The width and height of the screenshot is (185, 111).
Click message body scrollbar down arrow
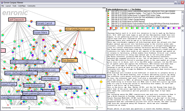pyautogui.click(x=183, y=108)
